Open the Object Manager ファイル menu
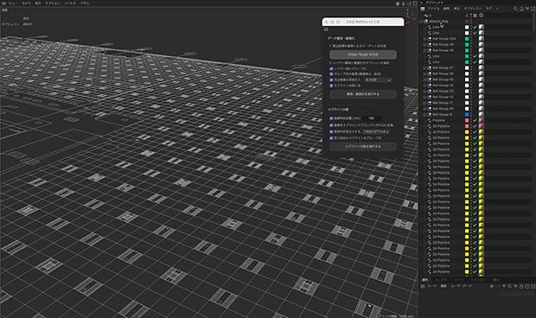Screen dimensions: 536x318 (433, 9)
